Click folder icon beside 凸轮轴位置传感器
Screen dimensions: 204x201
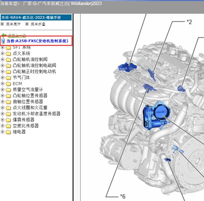[x=8, y=96]
